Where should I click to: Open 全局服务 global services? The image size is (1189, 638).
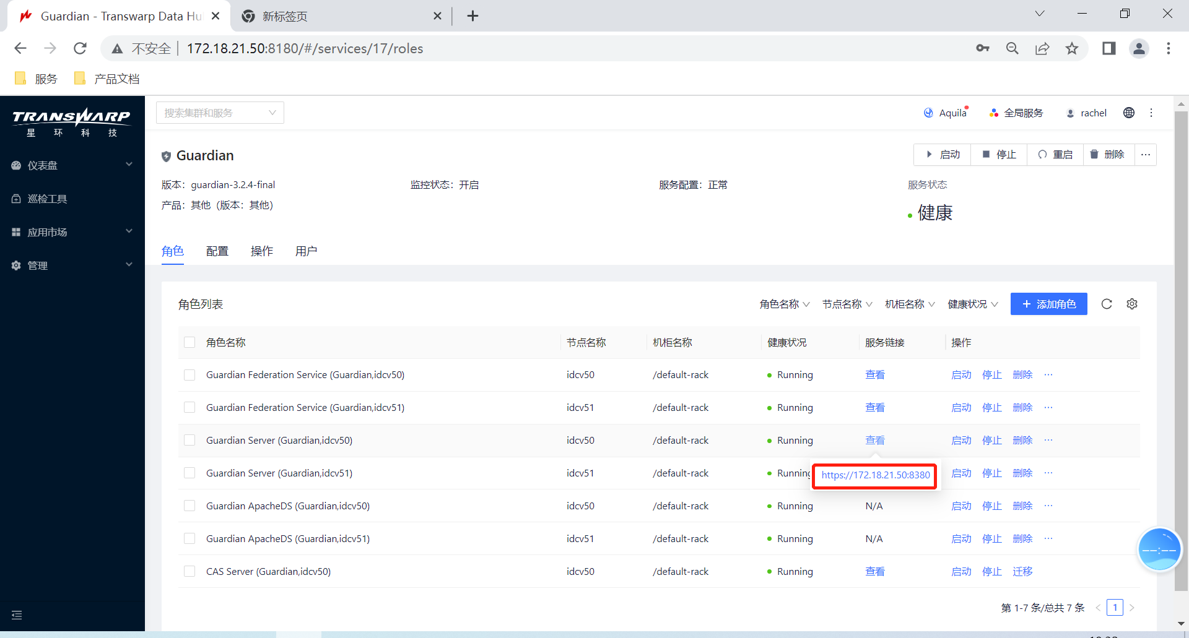click(x=1016, y=113)
